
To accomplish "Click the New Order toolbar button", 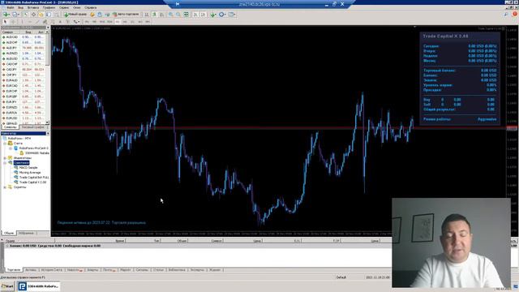I will pos(75,15).
